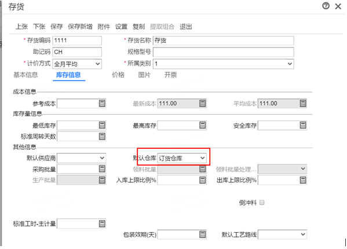This screenshot has width=347, height=249.
Task: Click into the 规格型号 input field
Action: pyautogui.click(x=223, y=52)
